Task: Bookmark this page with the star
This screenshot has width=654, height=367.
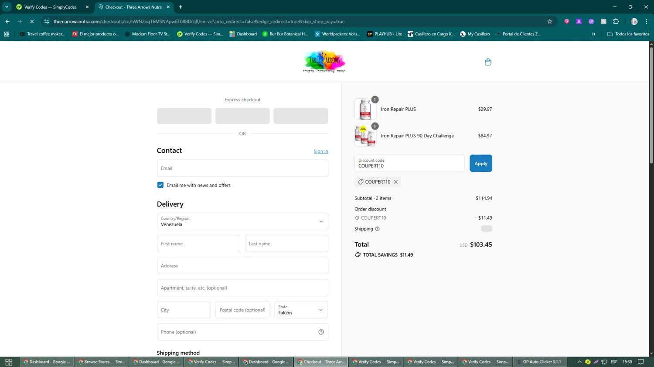Action: (550, 21)
